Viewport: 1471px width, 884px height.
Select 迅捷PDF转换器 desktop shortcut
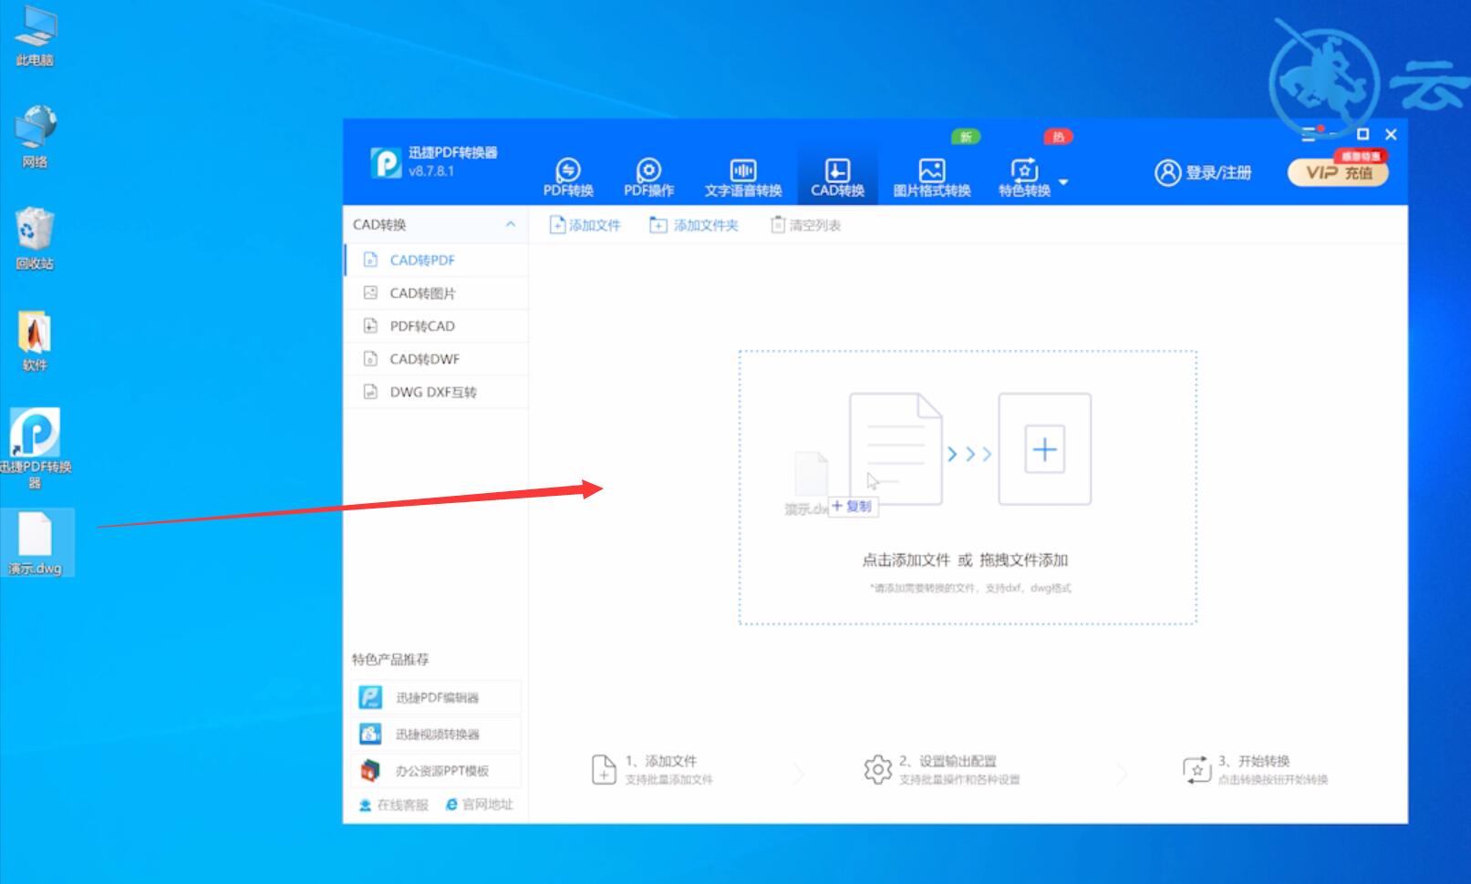35,448
